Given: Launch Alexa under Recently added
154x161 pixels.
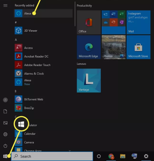Looking at the screenshot, I should coord(43,13).
